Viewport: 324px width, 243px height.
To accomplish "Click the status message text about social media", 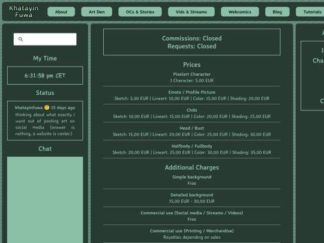I will (45, 124).
